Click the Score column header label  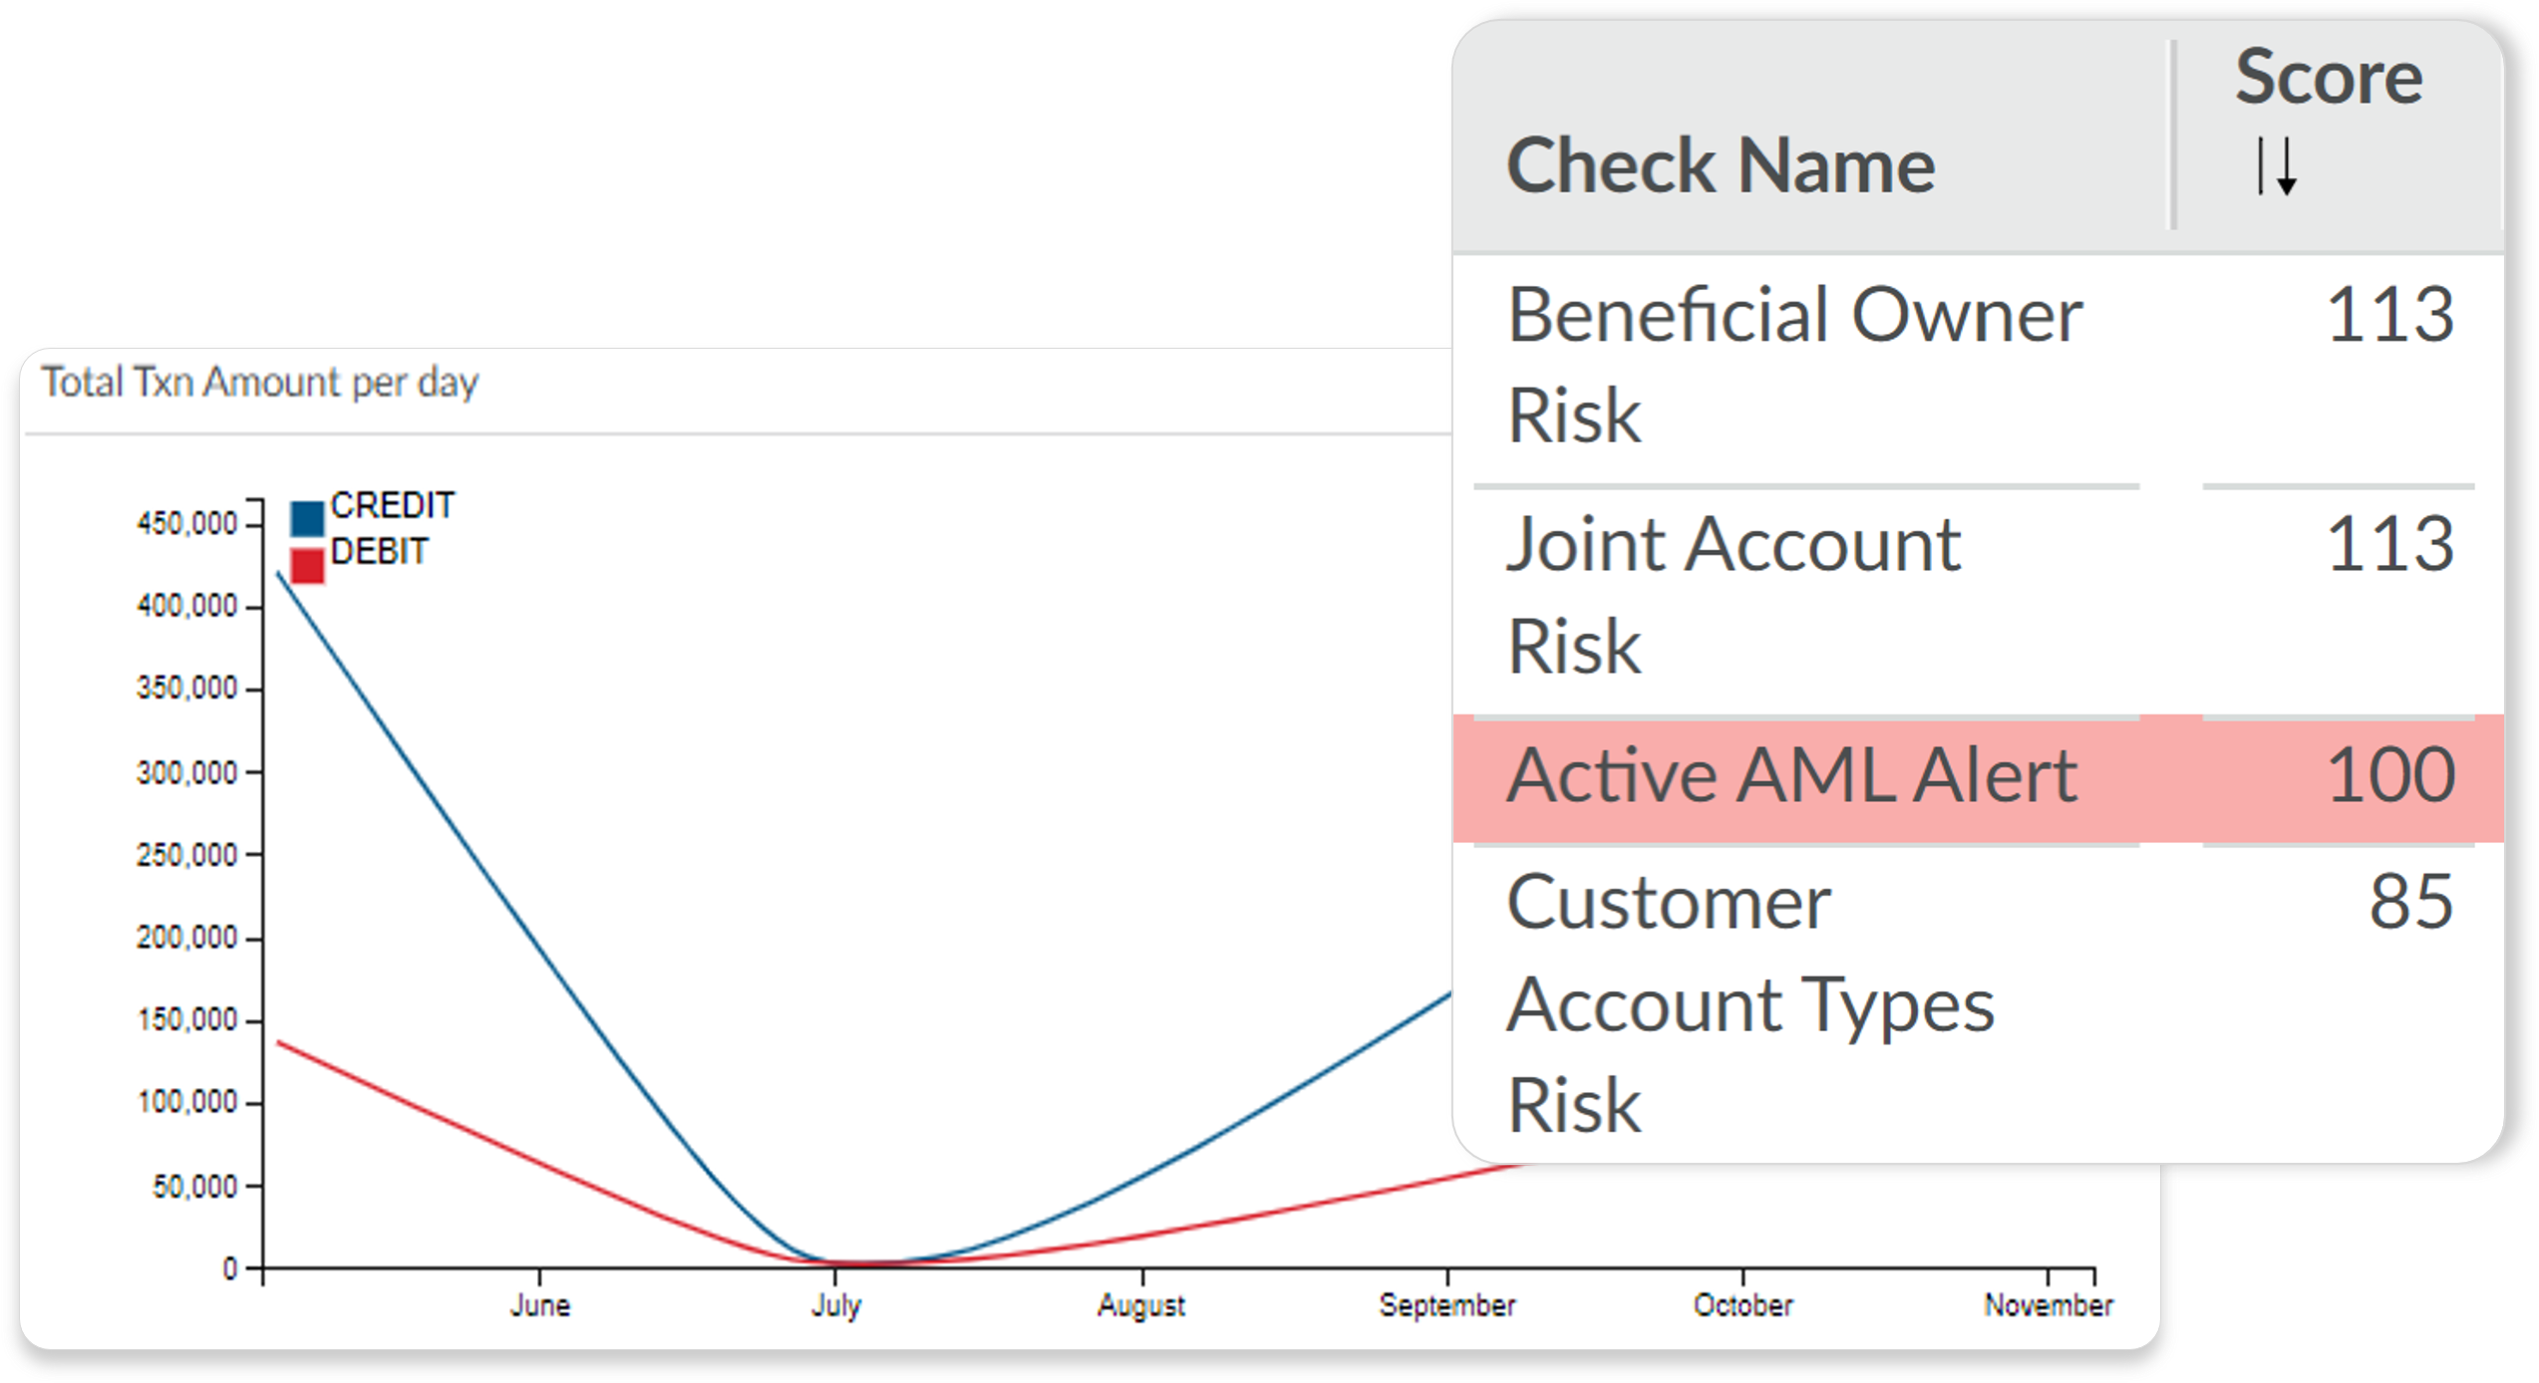click(x=2328, y=76)
